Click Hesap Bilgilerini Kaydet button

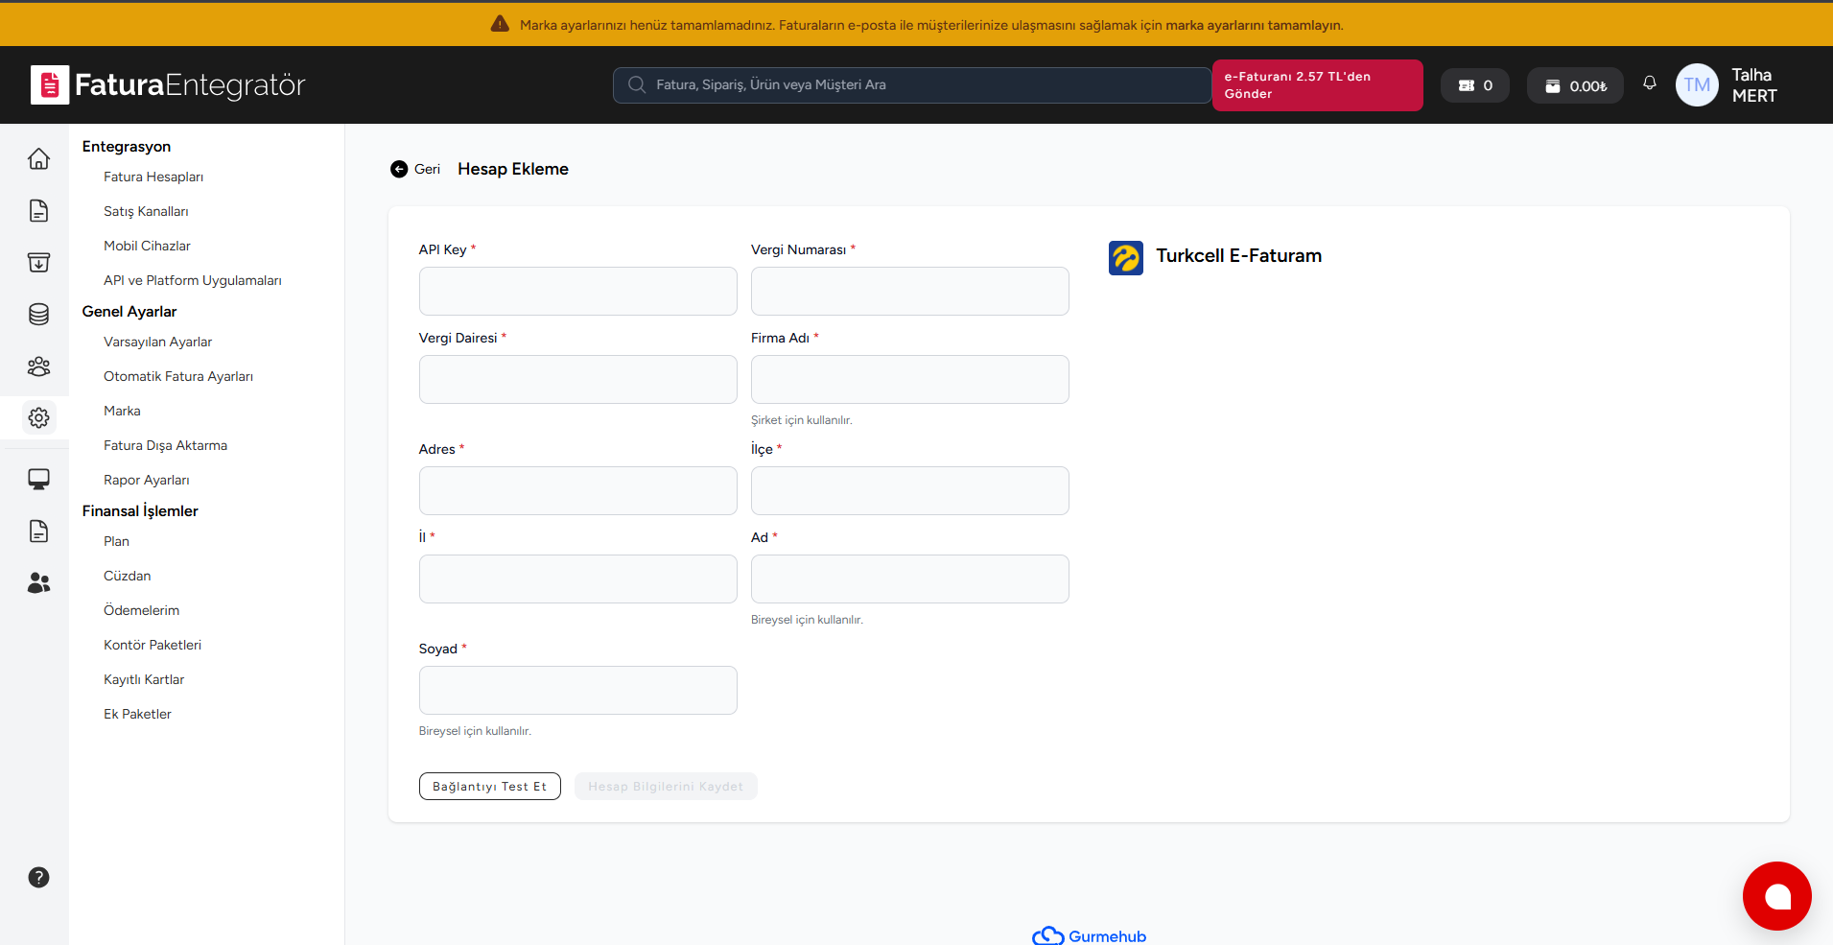tap(666, 787)
